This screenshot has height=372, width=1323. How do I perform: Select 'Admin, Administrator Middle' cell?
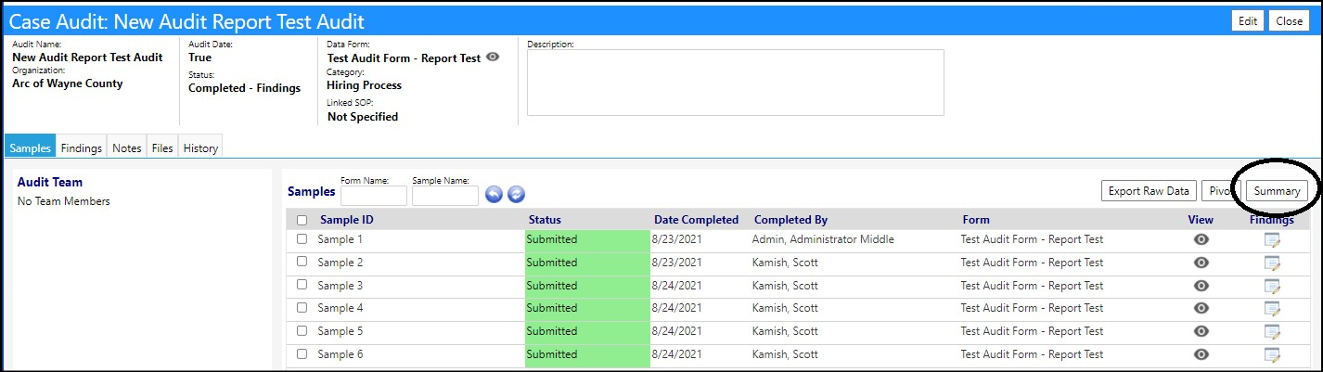coord(823,239)
